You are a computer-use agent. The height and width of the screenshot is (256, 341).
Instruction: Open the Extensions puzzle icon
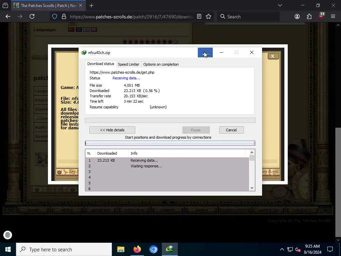point(309,17)
